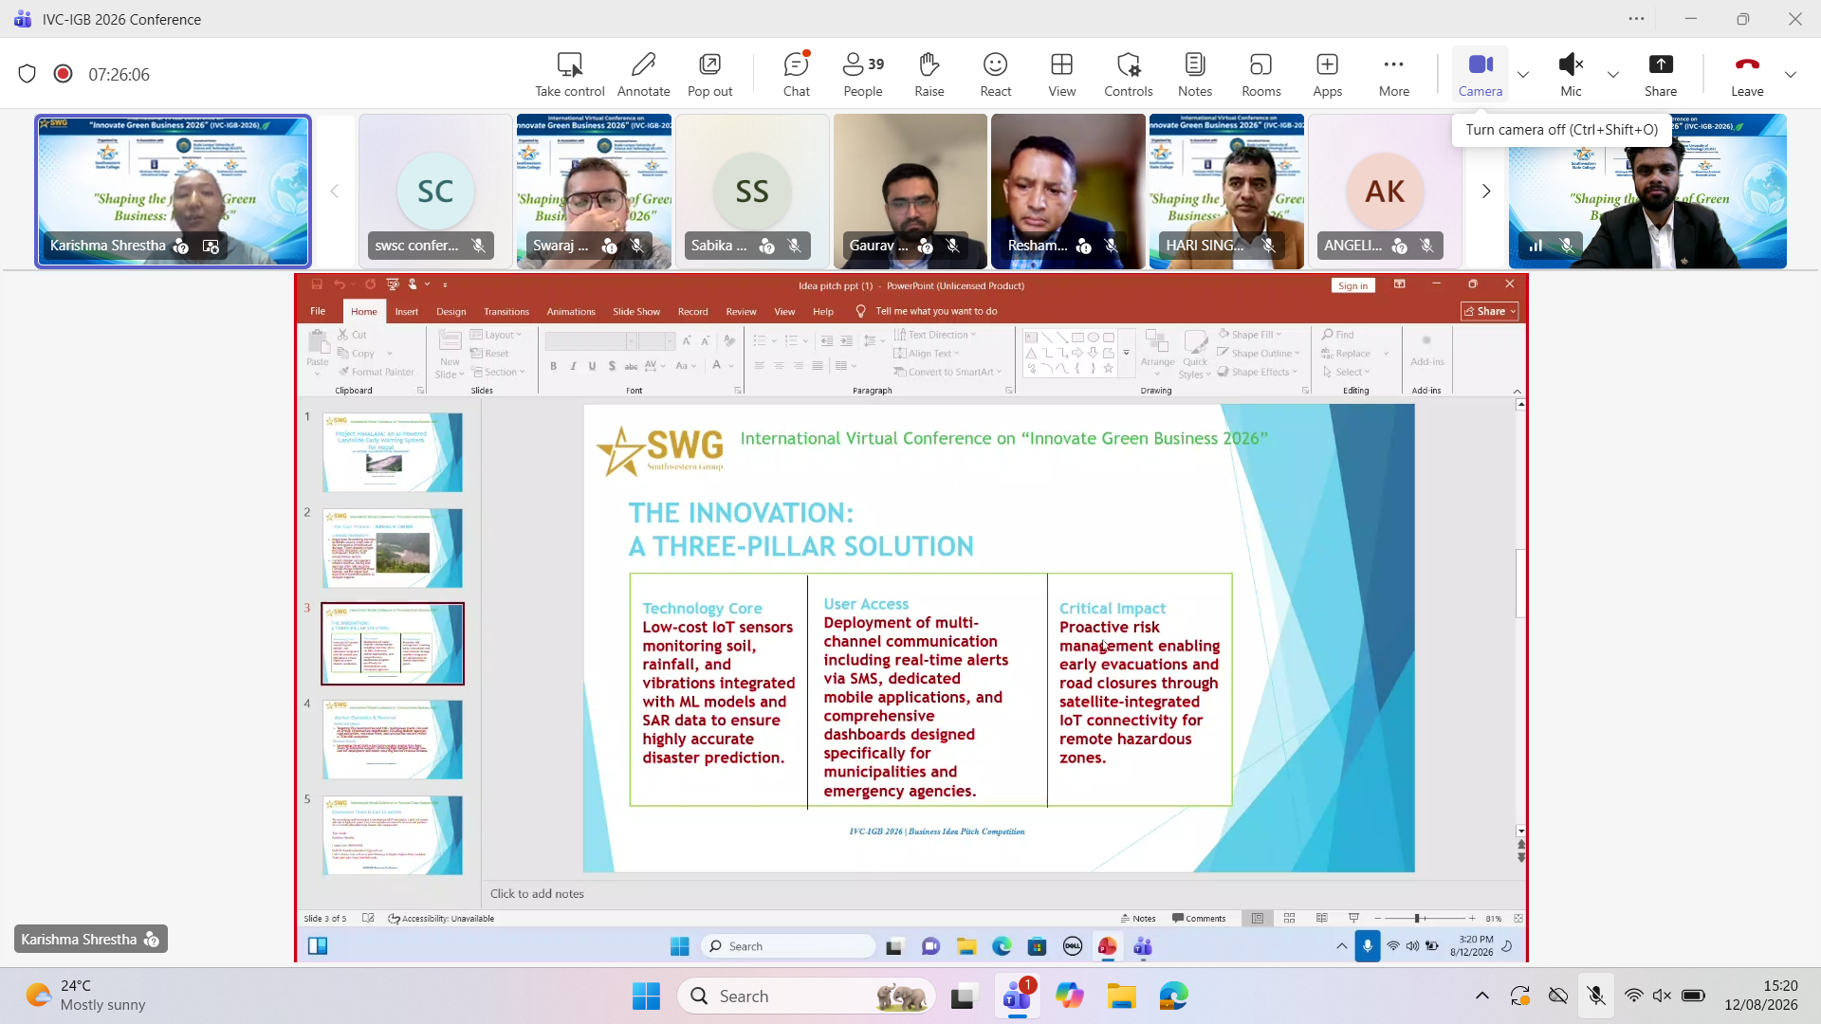
Task: Fit slide to current window
Action: click(x=1517, y=918)
